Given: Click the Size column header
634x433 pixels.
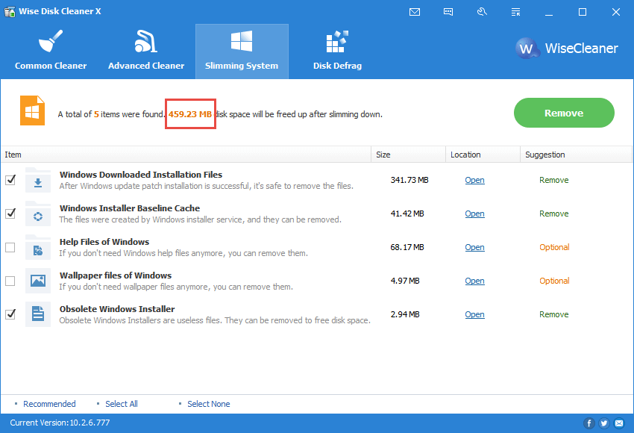Looking at the screenshot, I should (409, 155).
